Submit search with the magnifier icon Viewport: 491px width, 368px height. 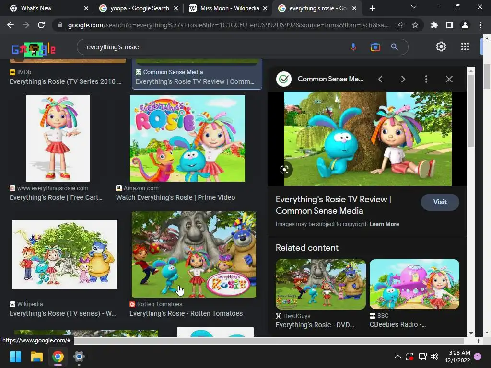point(394,47)
